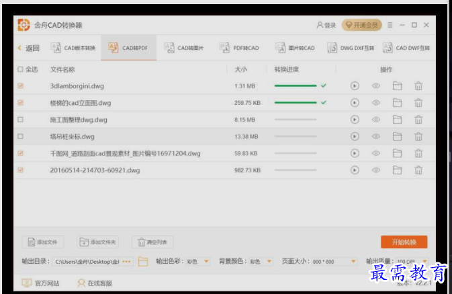Switch to CAD DWF互转 tab
The image size is (452, 294).
(406, 48)
